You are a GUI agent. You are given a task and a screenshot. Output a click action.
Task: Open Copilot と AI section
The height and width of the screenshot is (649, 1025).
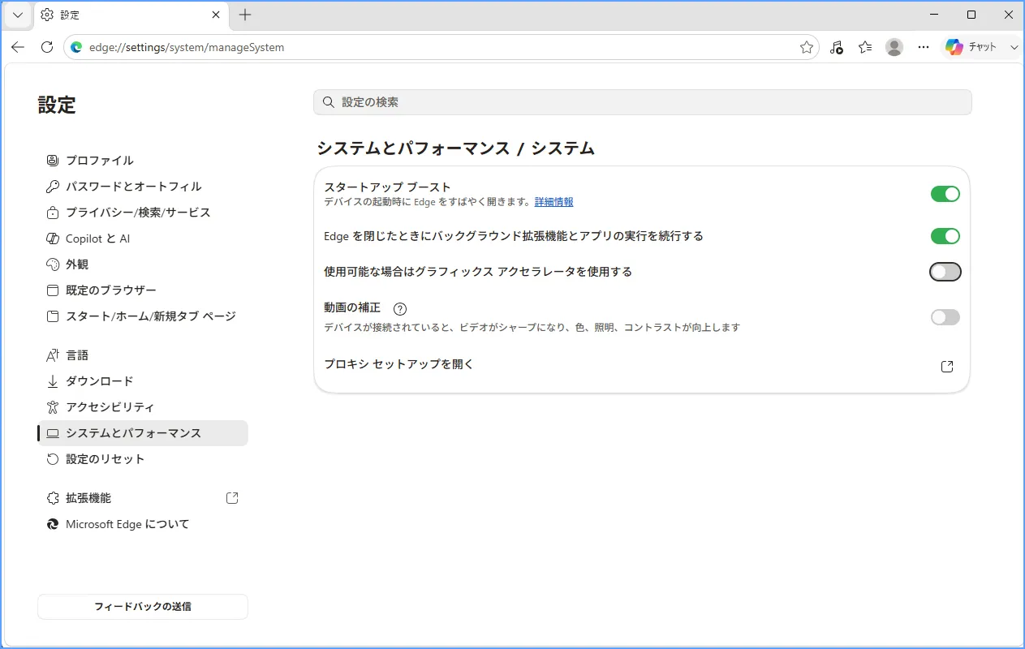pos(143,239)
